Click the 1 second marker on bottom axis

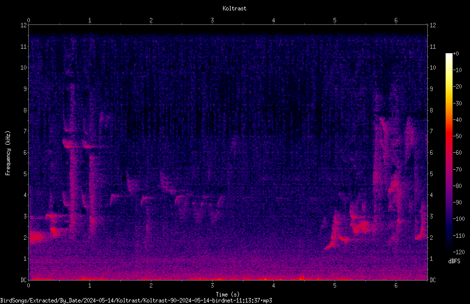90,286
